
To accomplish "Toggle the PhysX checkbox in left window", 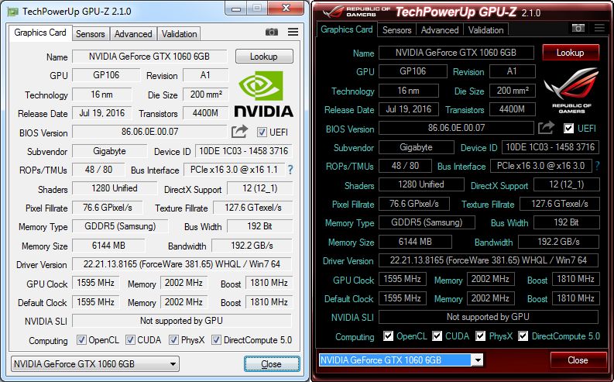I will click(173, 339).
